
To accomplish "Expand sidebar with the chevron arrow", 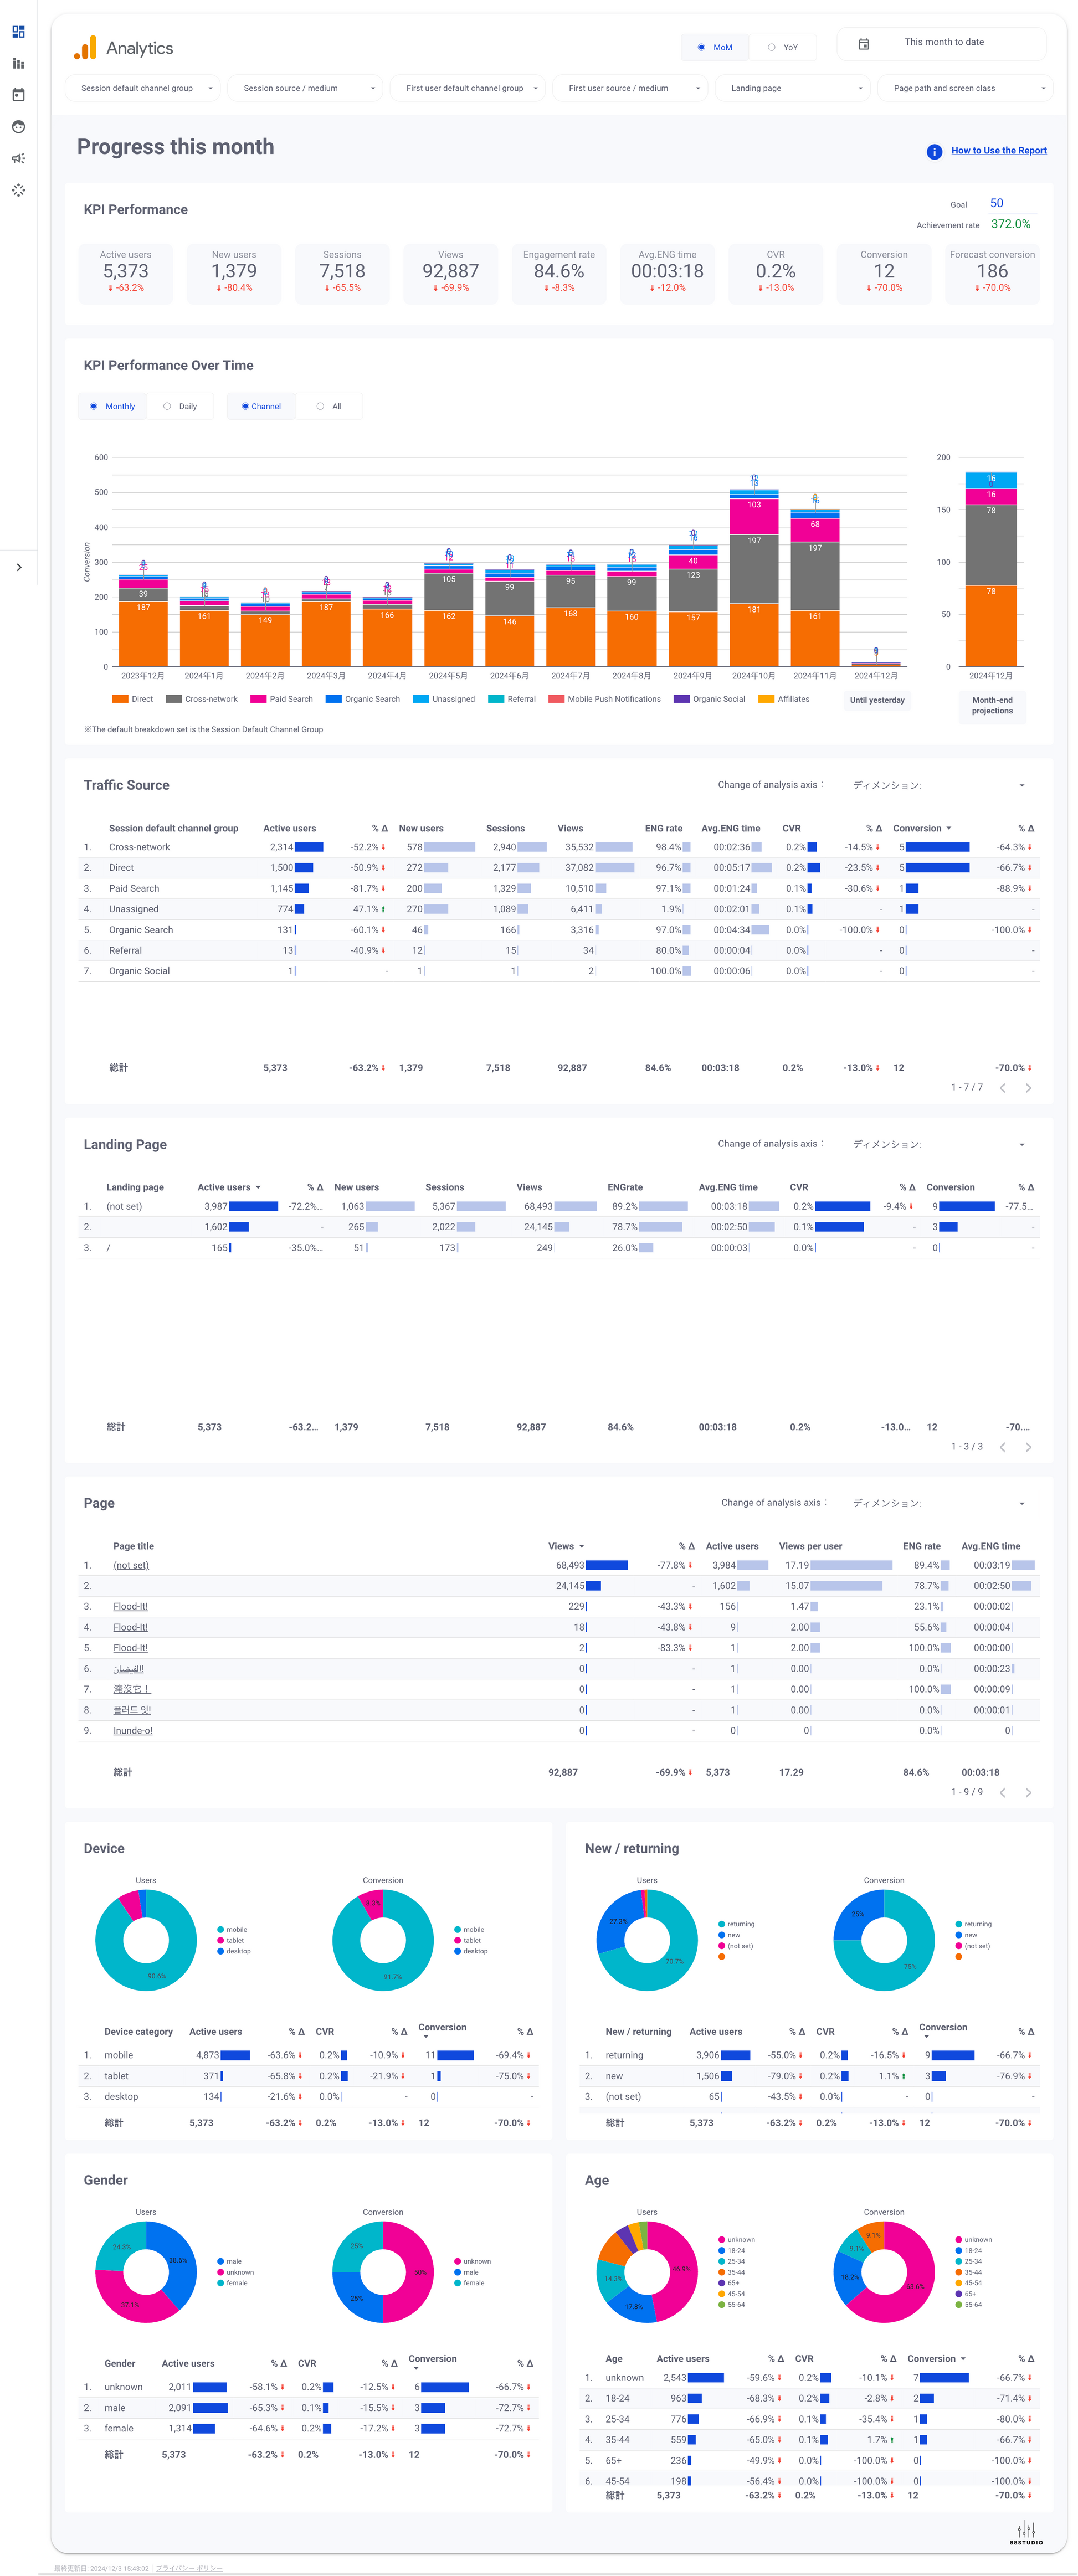I will (x=19, y=567).
